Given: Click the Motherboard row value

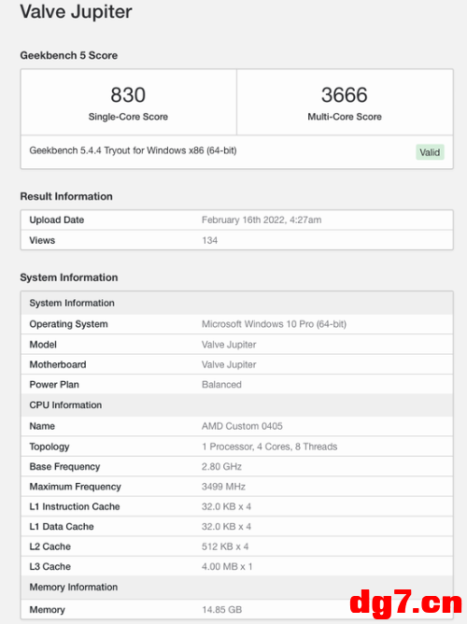Looking at the screenshot, I should pyautogui.click(x=229, y=364).
